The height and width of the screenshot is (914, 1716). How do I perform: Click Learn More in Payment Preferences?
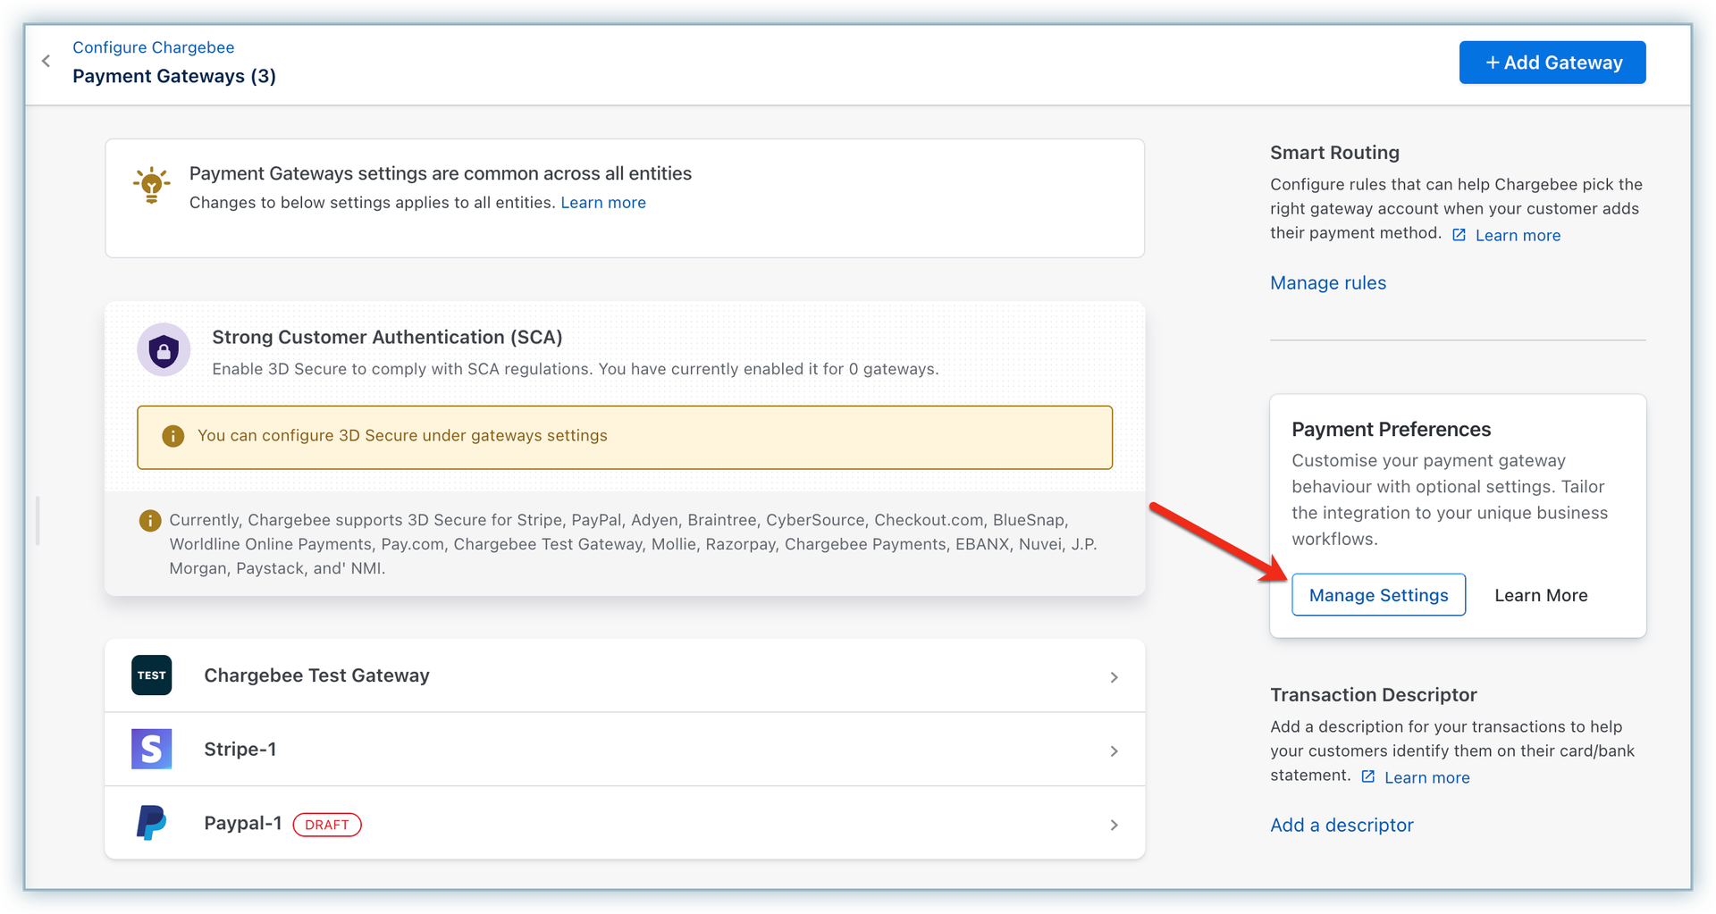tap(1541, 596)
